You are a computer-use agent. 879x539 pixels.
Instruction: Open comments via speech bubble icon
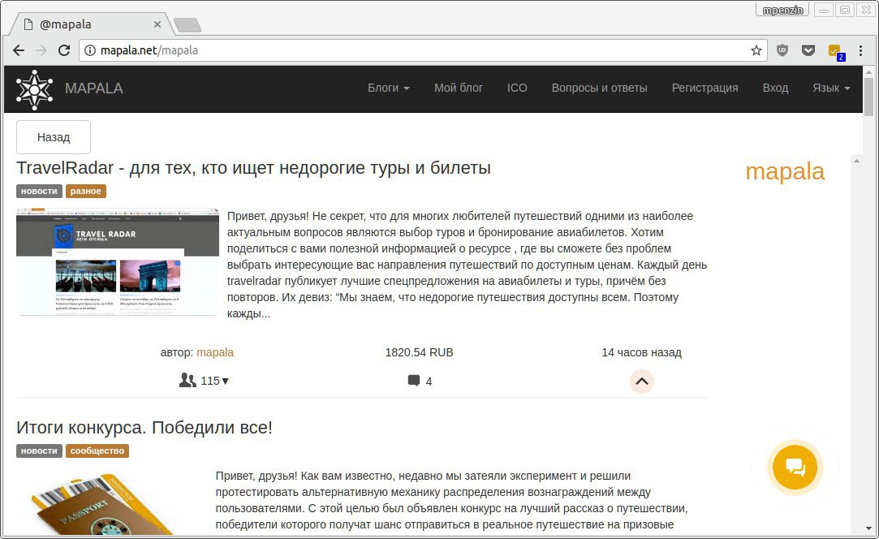click(414, 381)
